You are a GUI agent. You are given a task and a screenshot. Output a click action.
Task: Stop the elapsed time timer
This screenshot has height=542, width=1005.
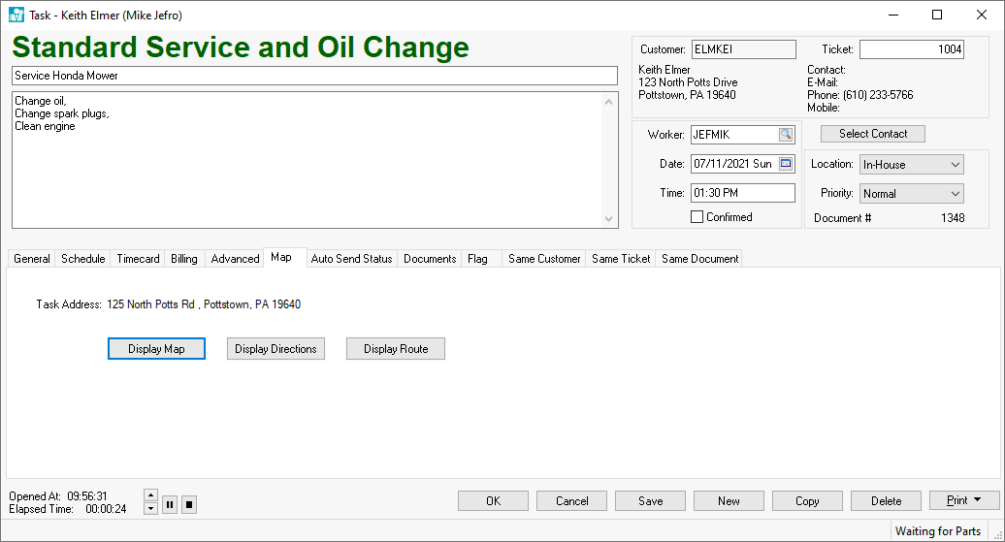point(189,504)
